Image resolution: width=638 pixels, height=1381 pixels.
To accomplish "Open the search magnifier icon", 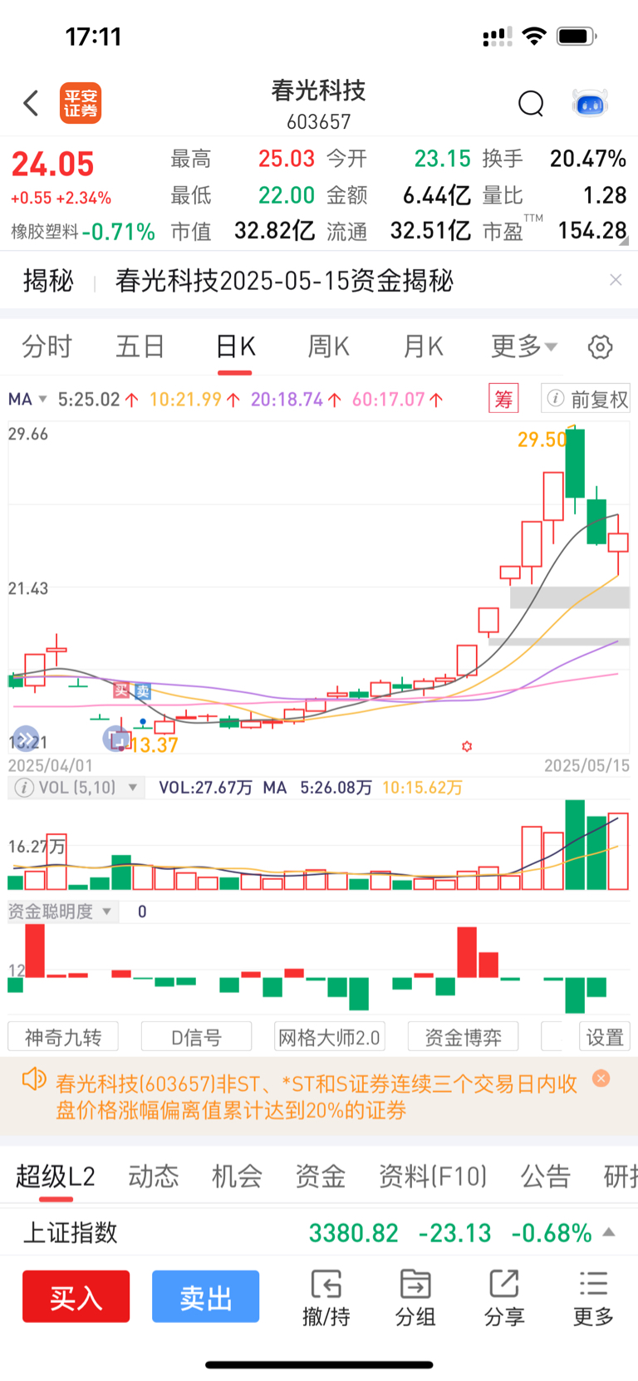I will [531, 104].
